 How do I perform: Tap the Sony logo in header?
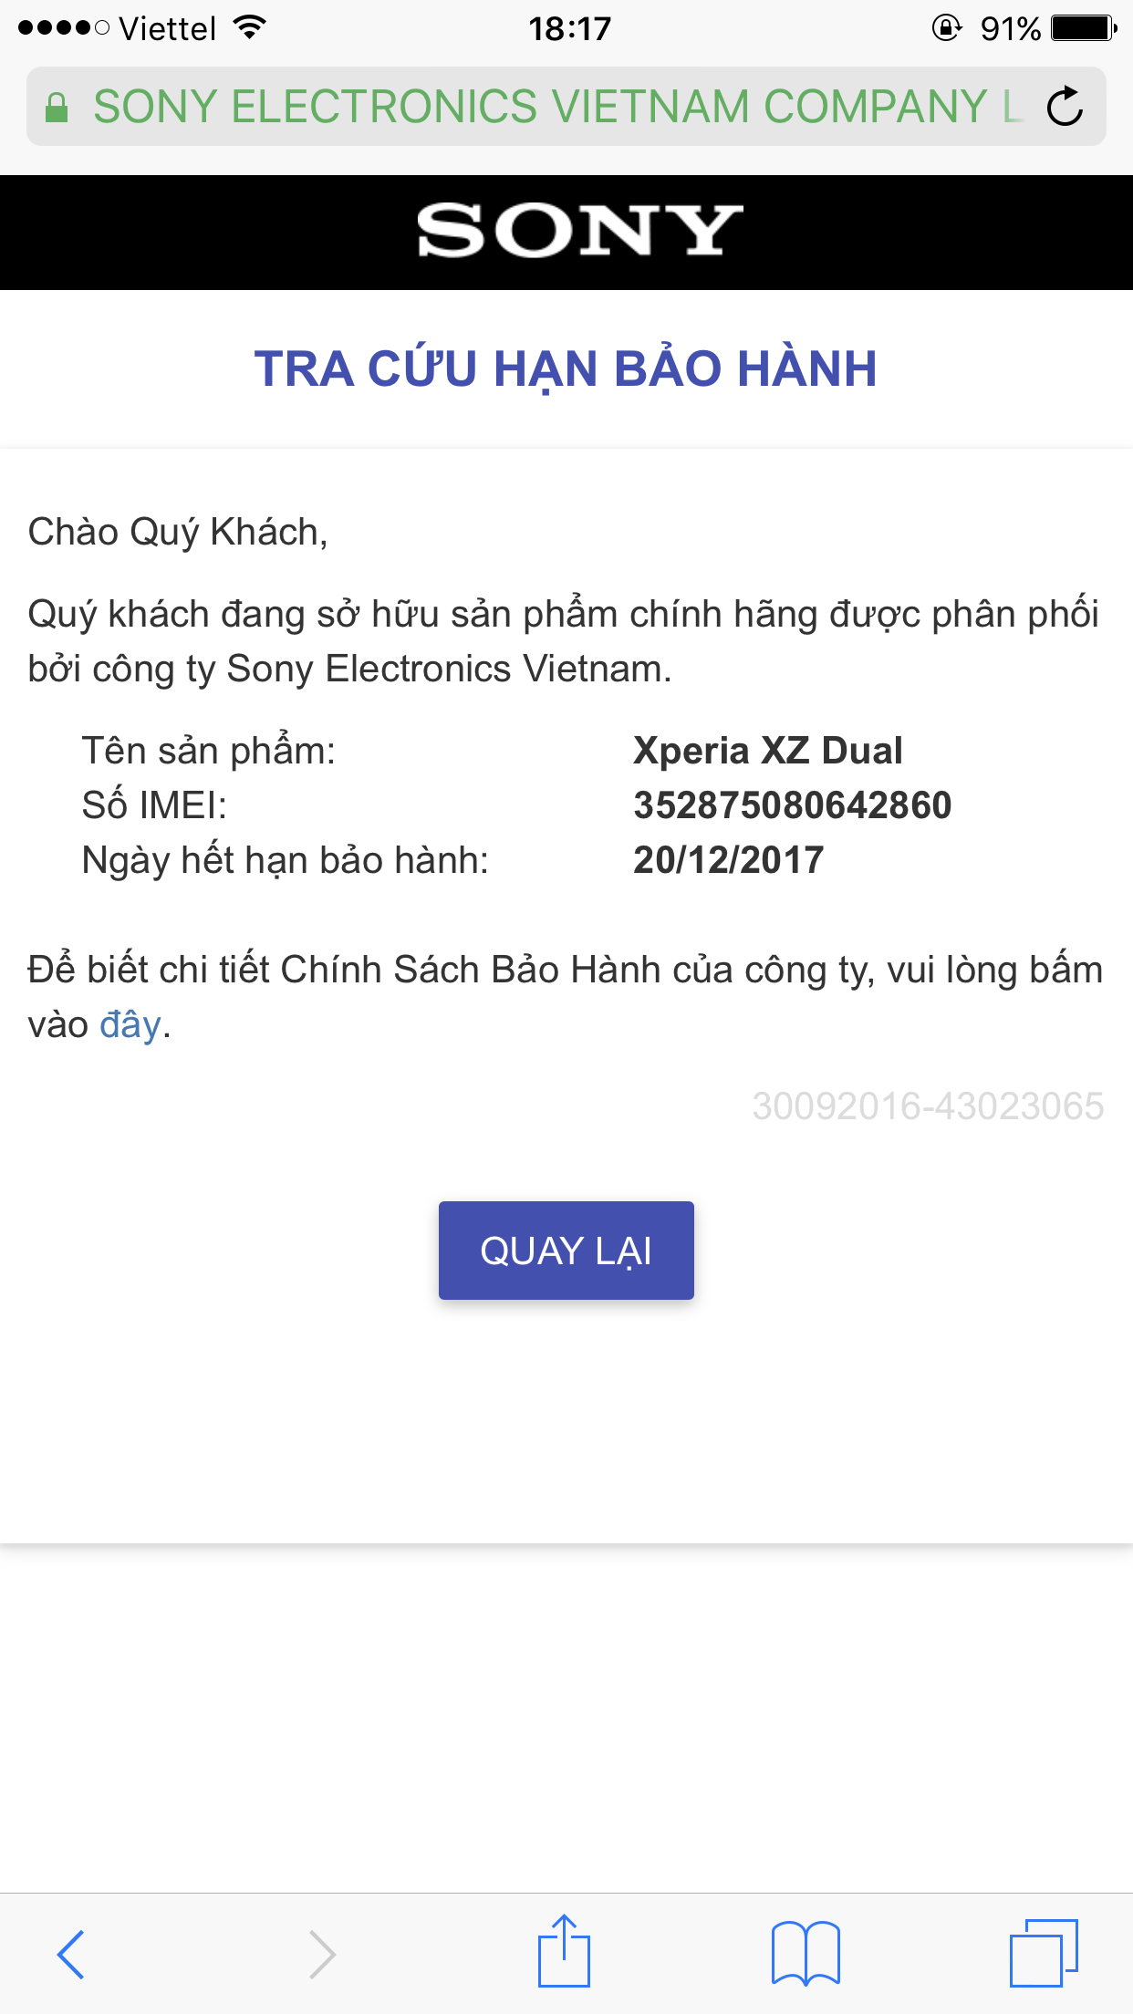point(579,231)
